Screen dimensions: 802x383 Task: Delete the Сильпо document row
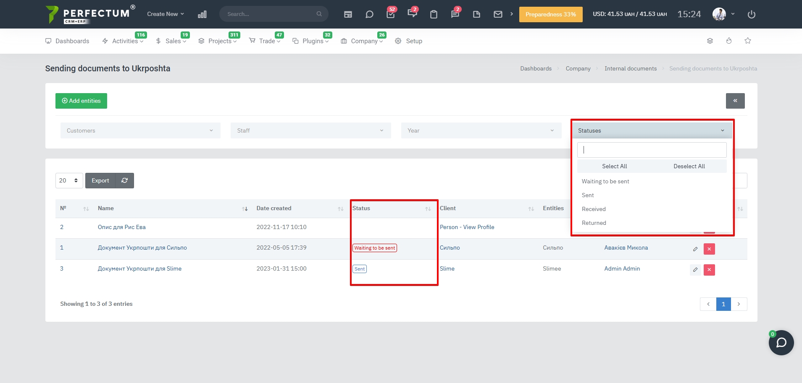(x=709, y=249)
